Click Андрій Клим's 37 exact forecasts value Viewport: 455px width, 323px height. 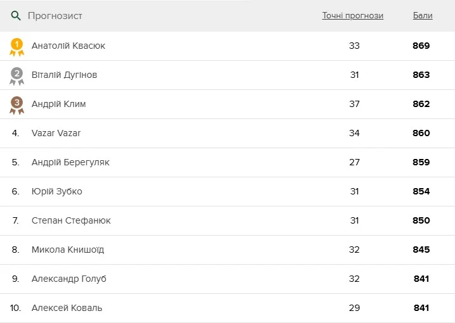click(354, 104)
